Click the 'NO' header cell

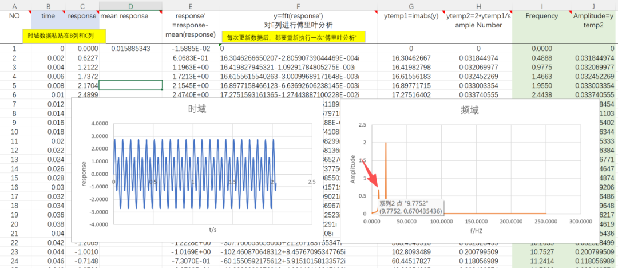[15, 27]
